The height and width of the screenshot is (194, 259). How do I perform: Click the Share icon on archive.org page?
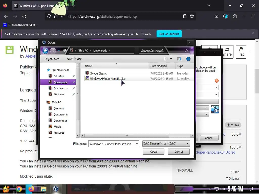point(227,52)
